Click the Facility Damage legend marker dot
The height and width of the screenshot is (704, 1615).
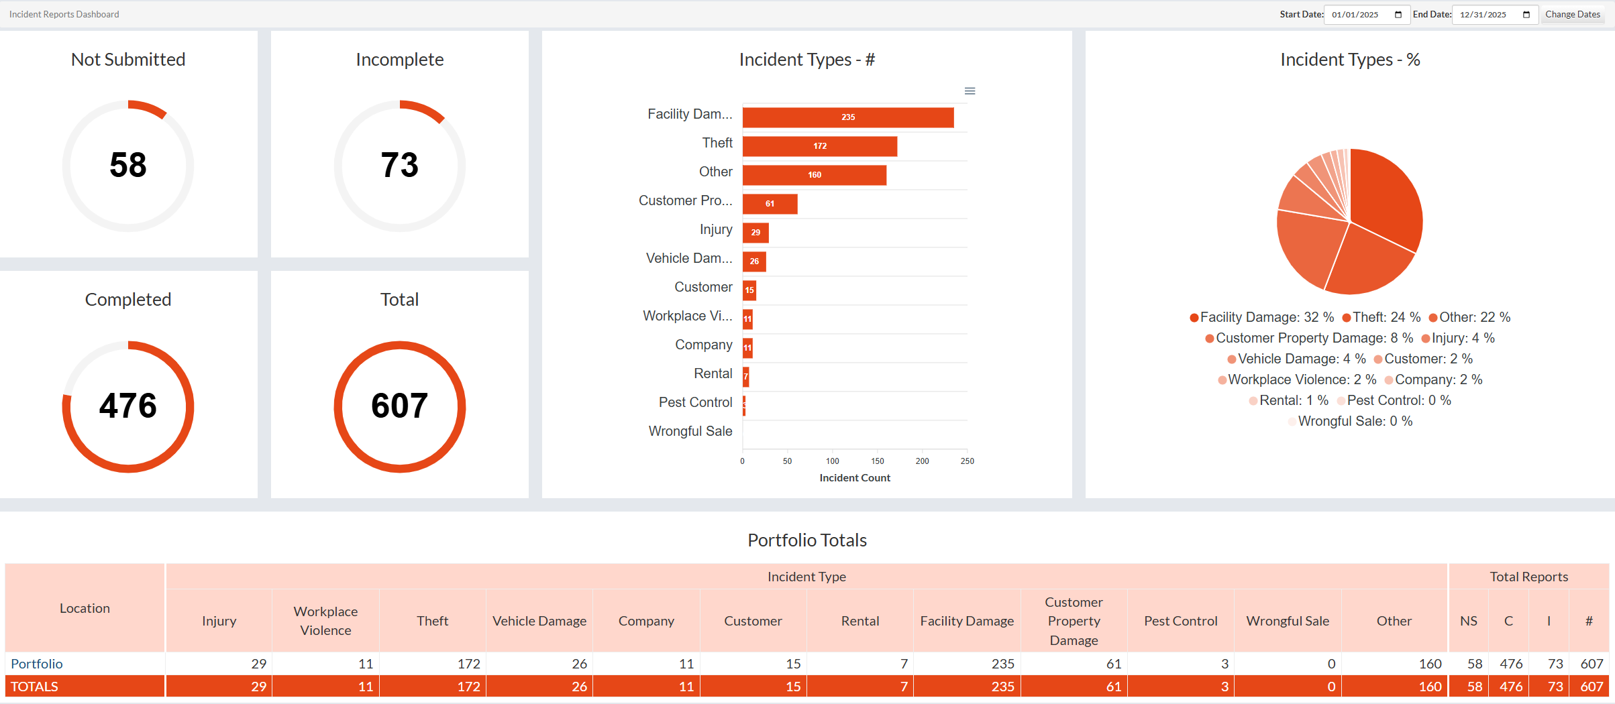tap(1194, 318)
